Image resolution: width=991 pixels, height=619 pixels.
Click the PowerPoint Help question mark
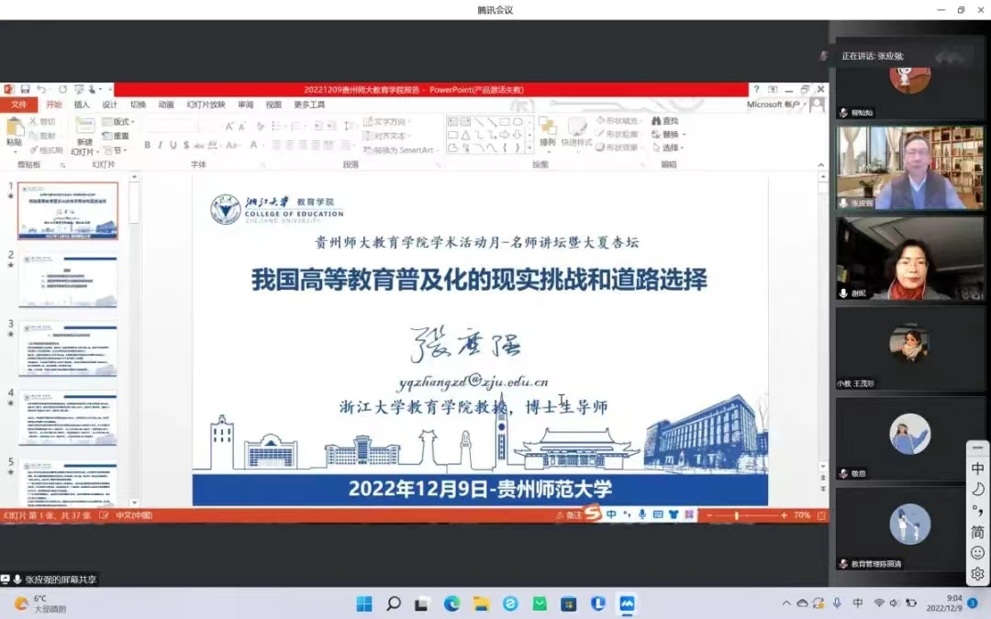[756, 90]
